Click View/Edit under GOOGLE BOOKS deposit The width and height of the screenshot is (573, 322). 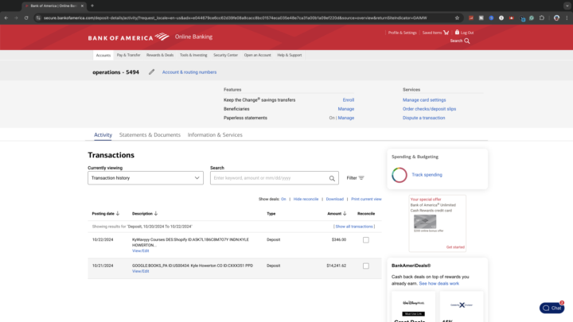pos(140,271)
